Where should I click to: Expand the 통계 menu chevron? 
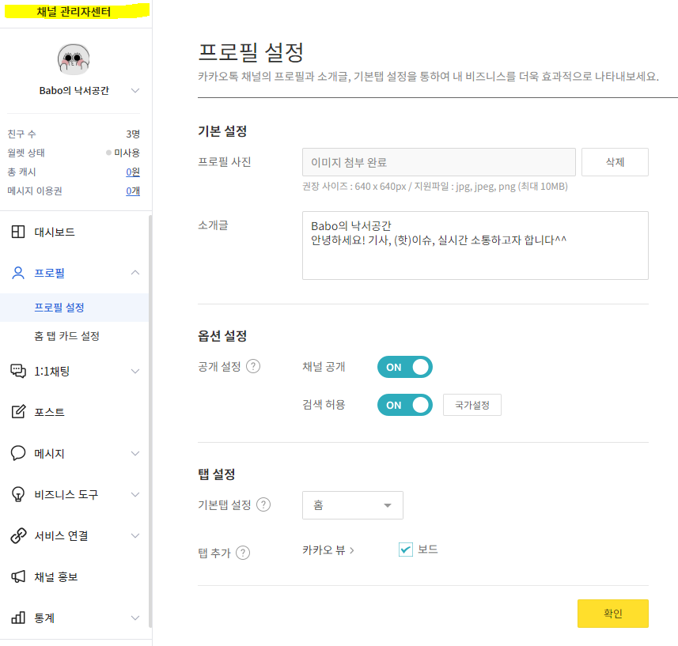pyautogui.click(x=135, y=618)
